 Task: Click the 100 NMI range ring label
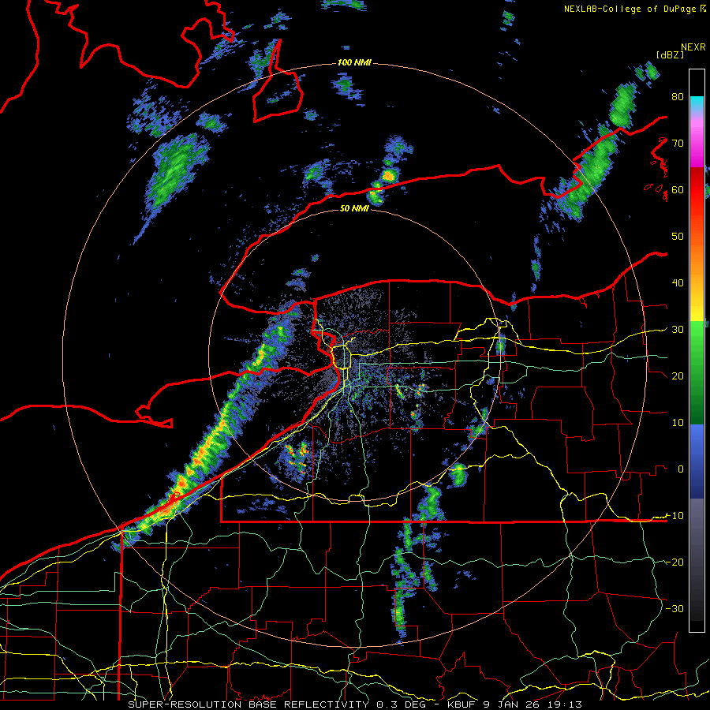[354, 62]
